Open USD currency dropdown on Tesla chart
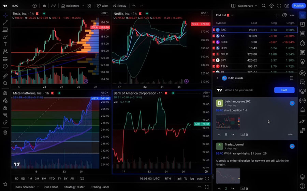Viewport: 307px width, 191px height. 104,13
